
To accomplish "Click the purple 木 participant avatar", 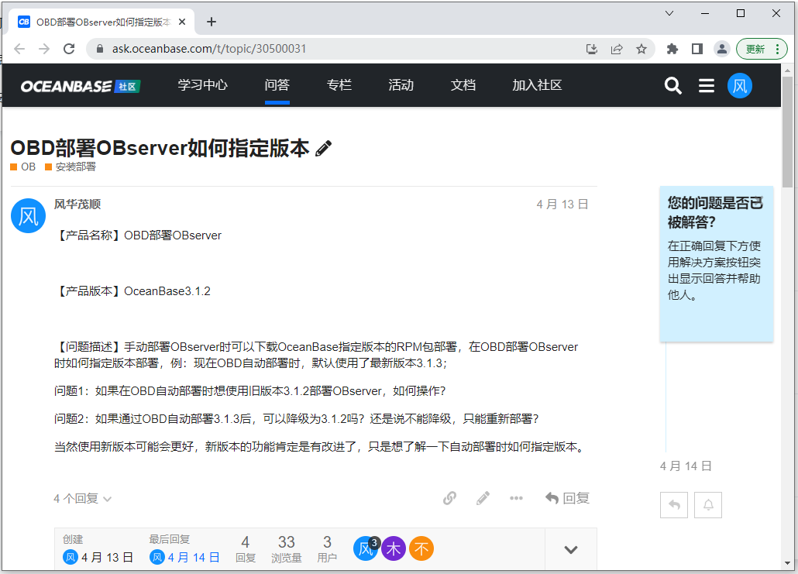I will [394, 548].
